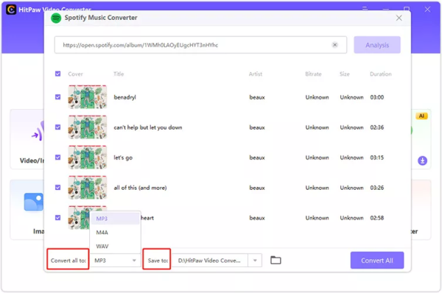
Task: Uncheck the benadryl track checkbox
Action: click(x=57, y=97)
